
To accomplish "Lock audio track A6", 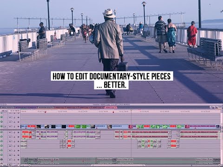I will (x=14, y=155).
